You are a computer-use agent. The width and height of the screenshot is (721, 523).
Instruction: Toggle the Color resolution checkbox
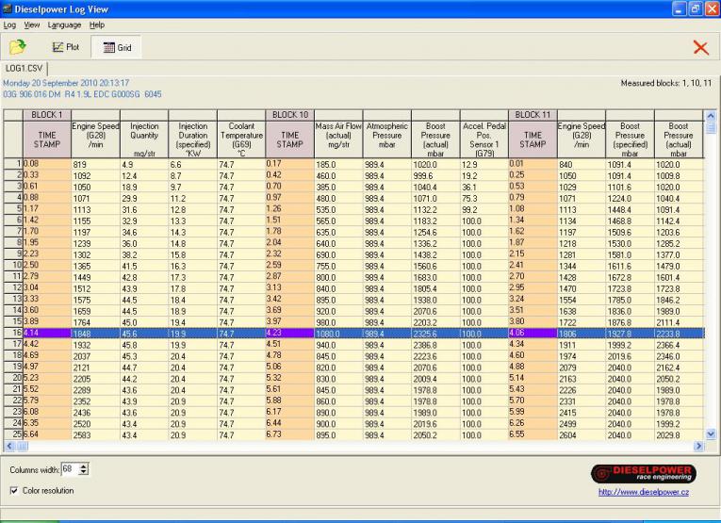pyautogui.click(x=14, y=490)
